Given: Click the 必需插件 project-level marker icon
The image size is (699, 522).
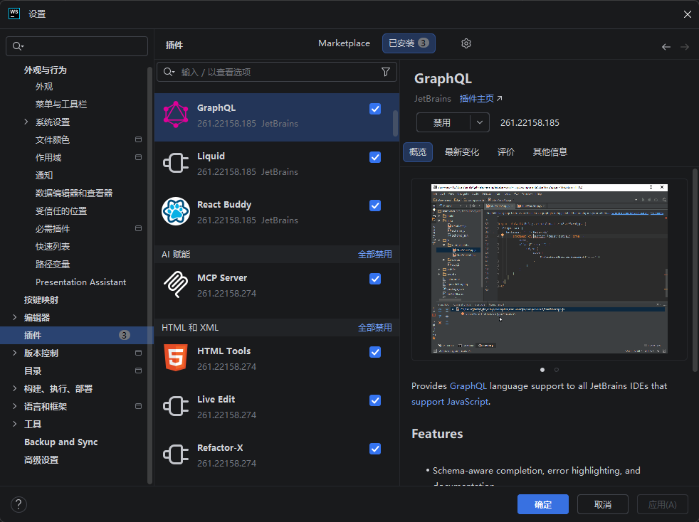Looking at the screenshot, I should point(138,228).
